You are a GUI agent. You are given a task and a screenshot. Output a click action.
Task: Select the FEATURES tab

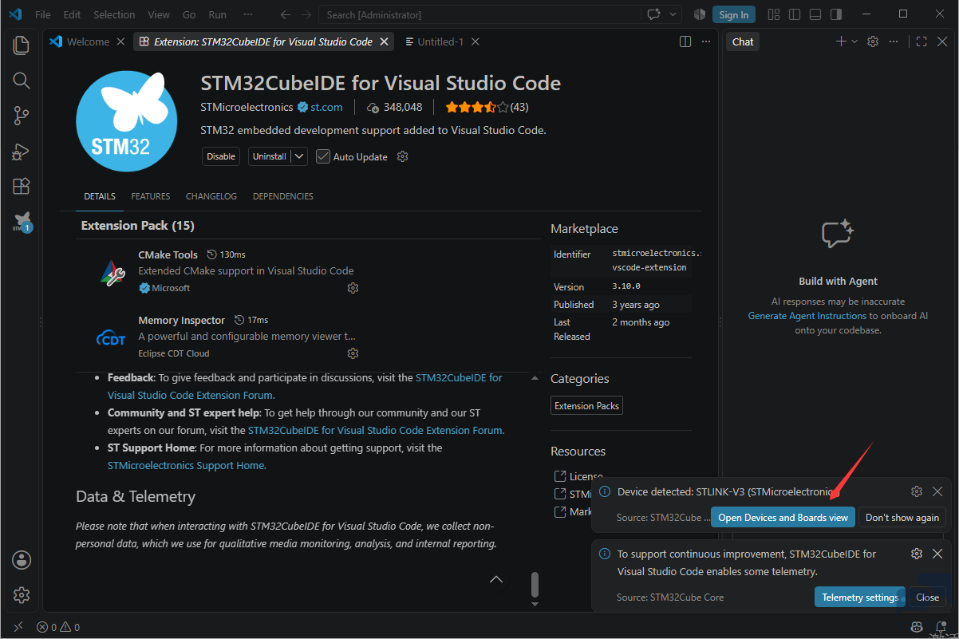(151, 196)
